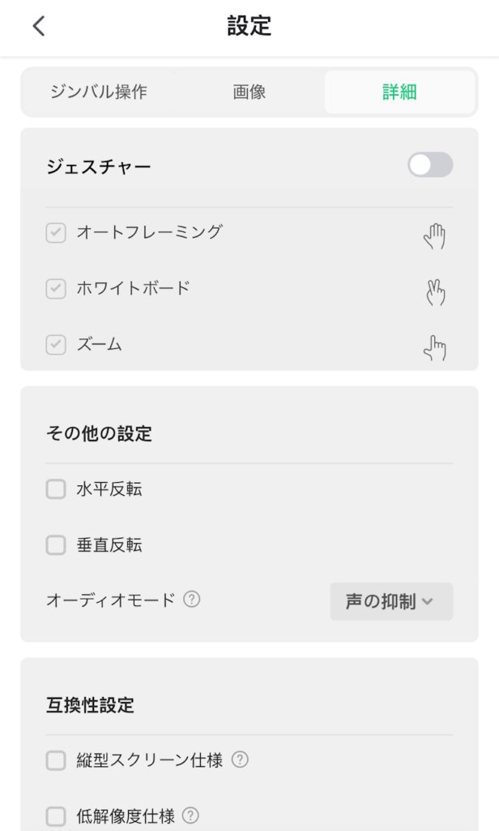
Task: Switch to the 画像 tab
Action: click(249, 92)
